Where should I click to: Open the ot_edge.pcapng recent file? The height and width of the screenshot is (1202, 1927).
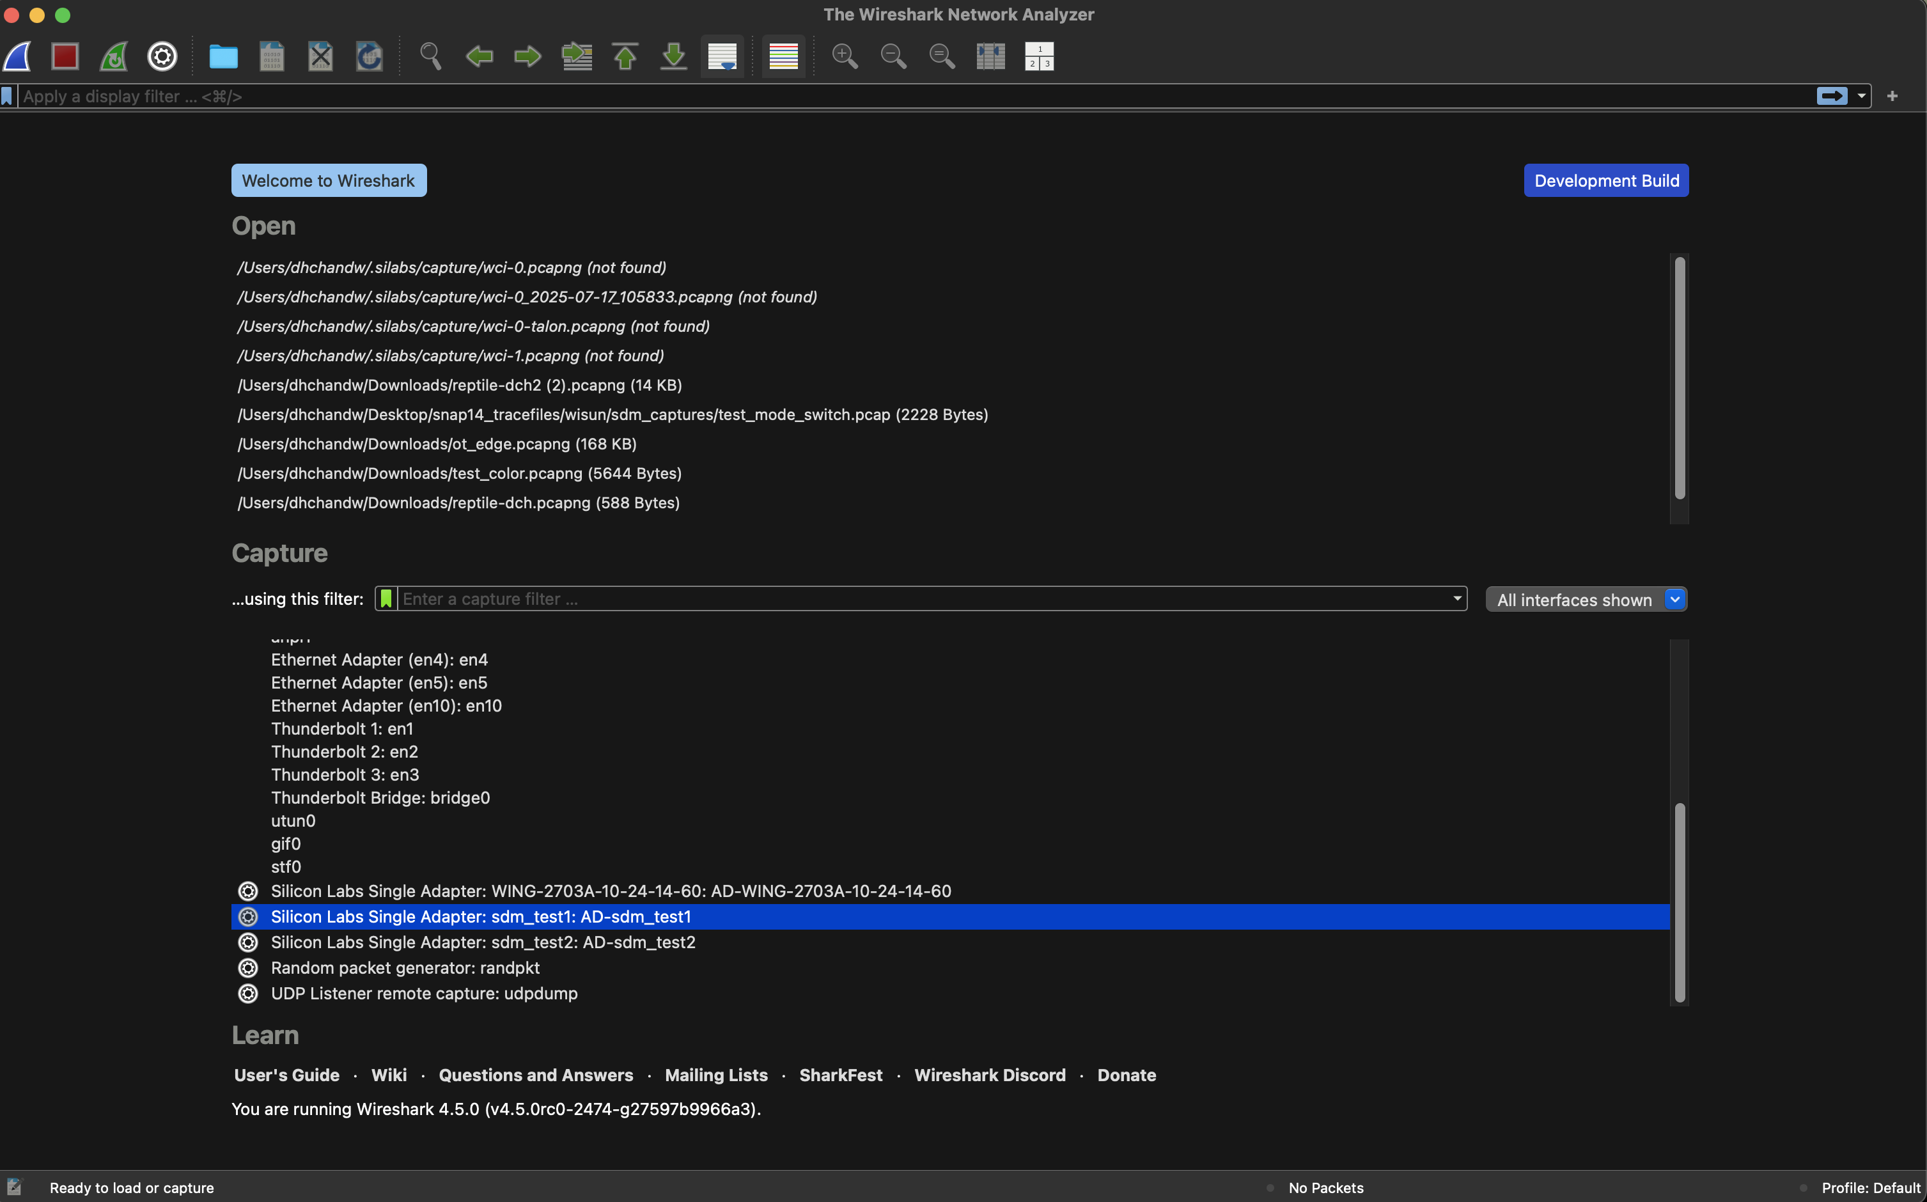click(x=437, y=444)
